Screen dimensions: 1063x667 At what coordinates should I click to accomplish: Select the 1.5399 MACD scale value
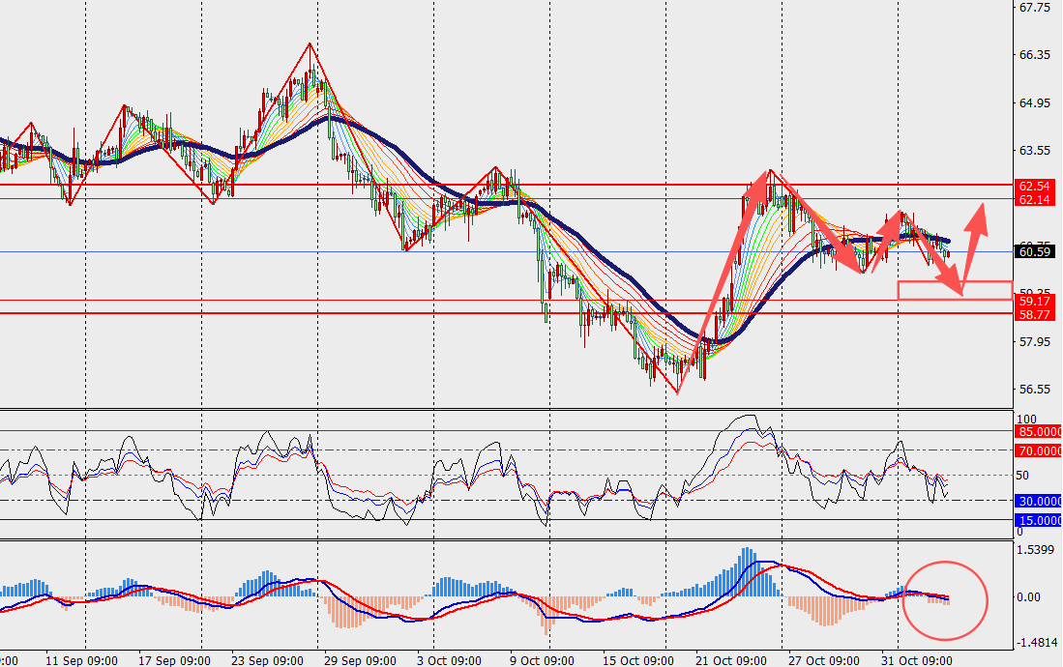tap(1037, 550)
